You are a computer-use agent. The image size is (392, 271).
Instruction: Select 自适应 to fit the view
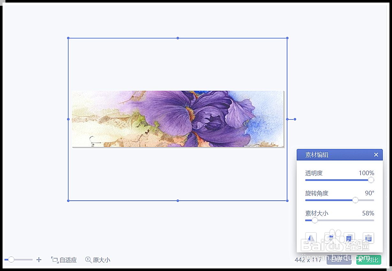[64, 260]
